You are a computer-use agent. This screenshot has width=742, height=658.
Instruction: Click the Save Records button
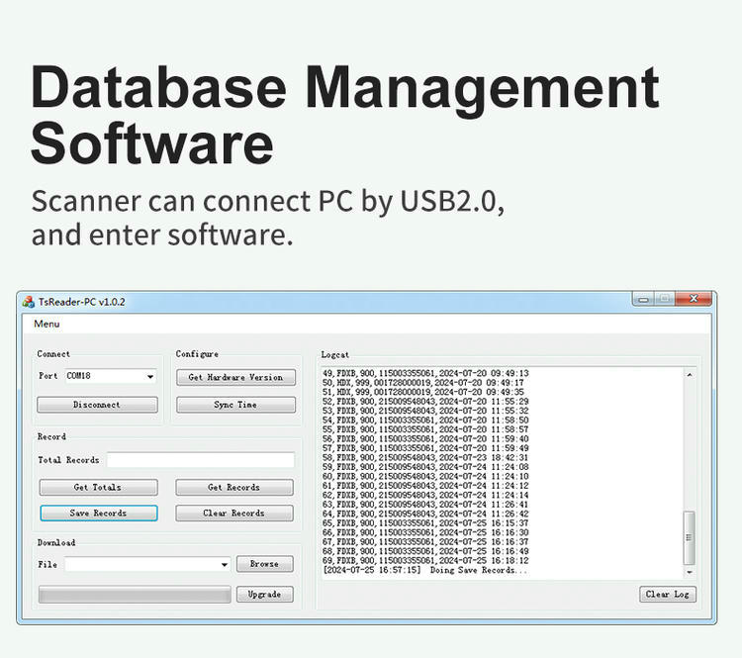click(98, 514)
